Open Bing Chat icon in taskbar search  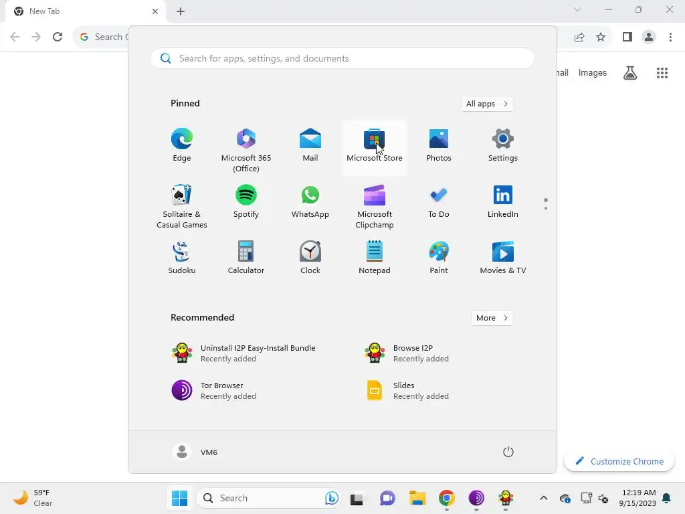pyautogui.click(x=332, y=498)
